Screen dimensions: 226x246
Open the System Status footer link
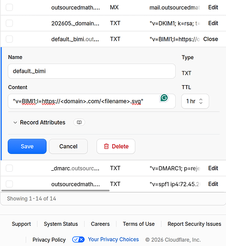(x=61, y=224)
